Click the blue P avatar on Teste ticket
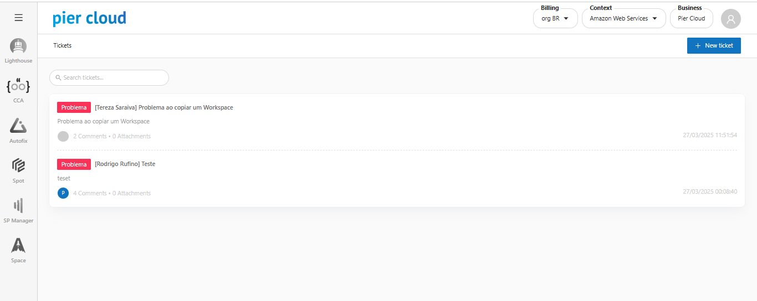Image resolution: width=757 pixels, height=301 pixels. tap(63, 193)
